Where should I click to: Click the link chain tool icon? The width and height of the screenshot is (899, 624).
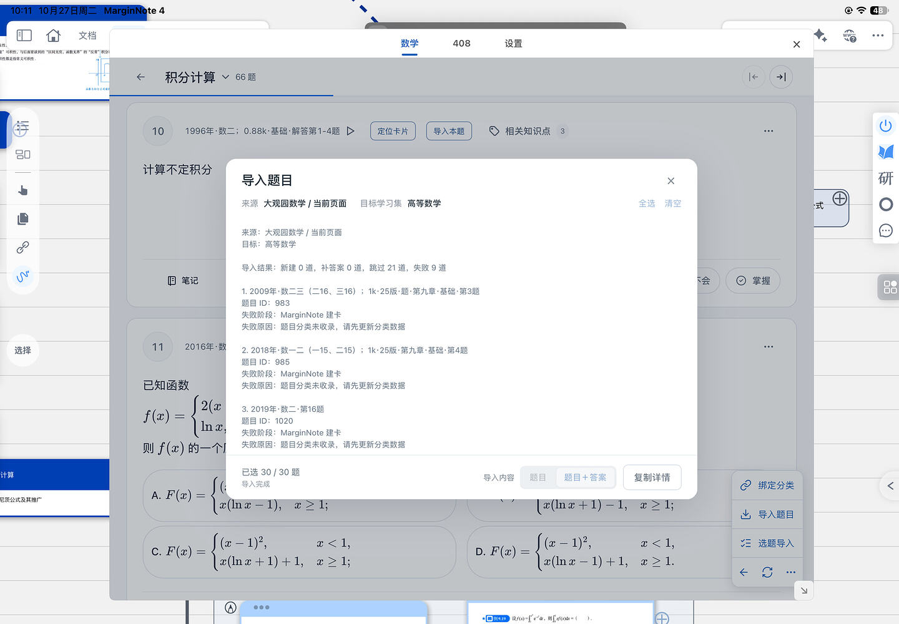[23, 247]
